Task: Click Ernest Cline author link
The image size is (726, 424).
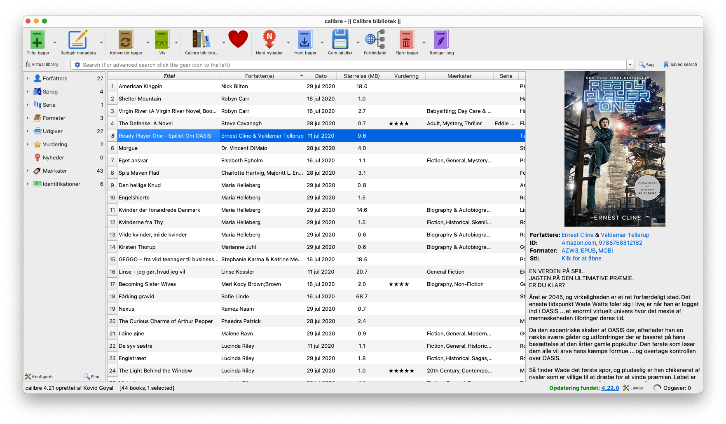Action: [x=577, y=235]
